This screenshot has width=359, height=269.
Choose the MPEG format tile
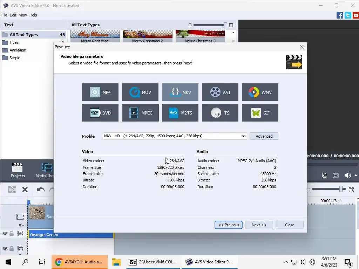[x=140, y=113]
